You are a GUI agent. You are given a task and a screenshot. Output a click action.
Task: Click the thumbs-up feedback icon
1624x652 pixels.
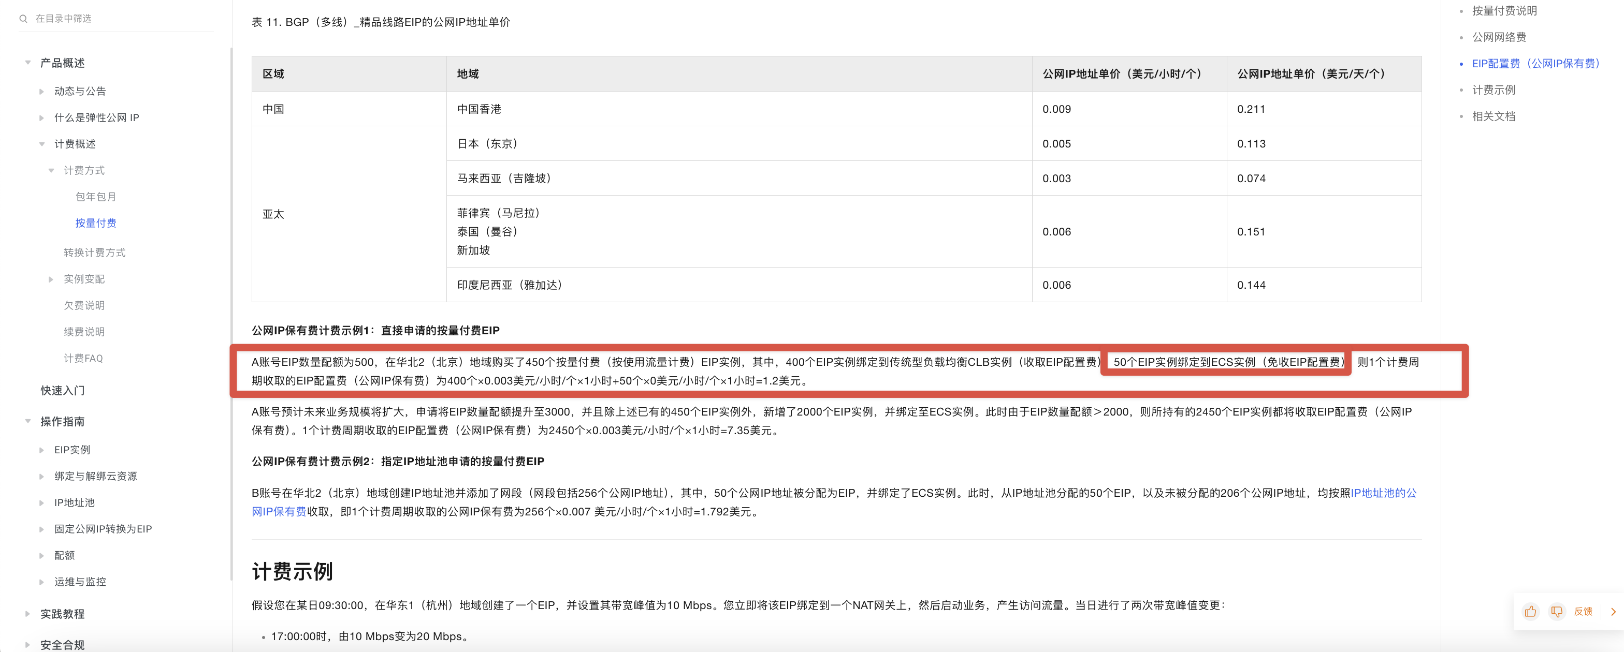[x=1530, y=611]
